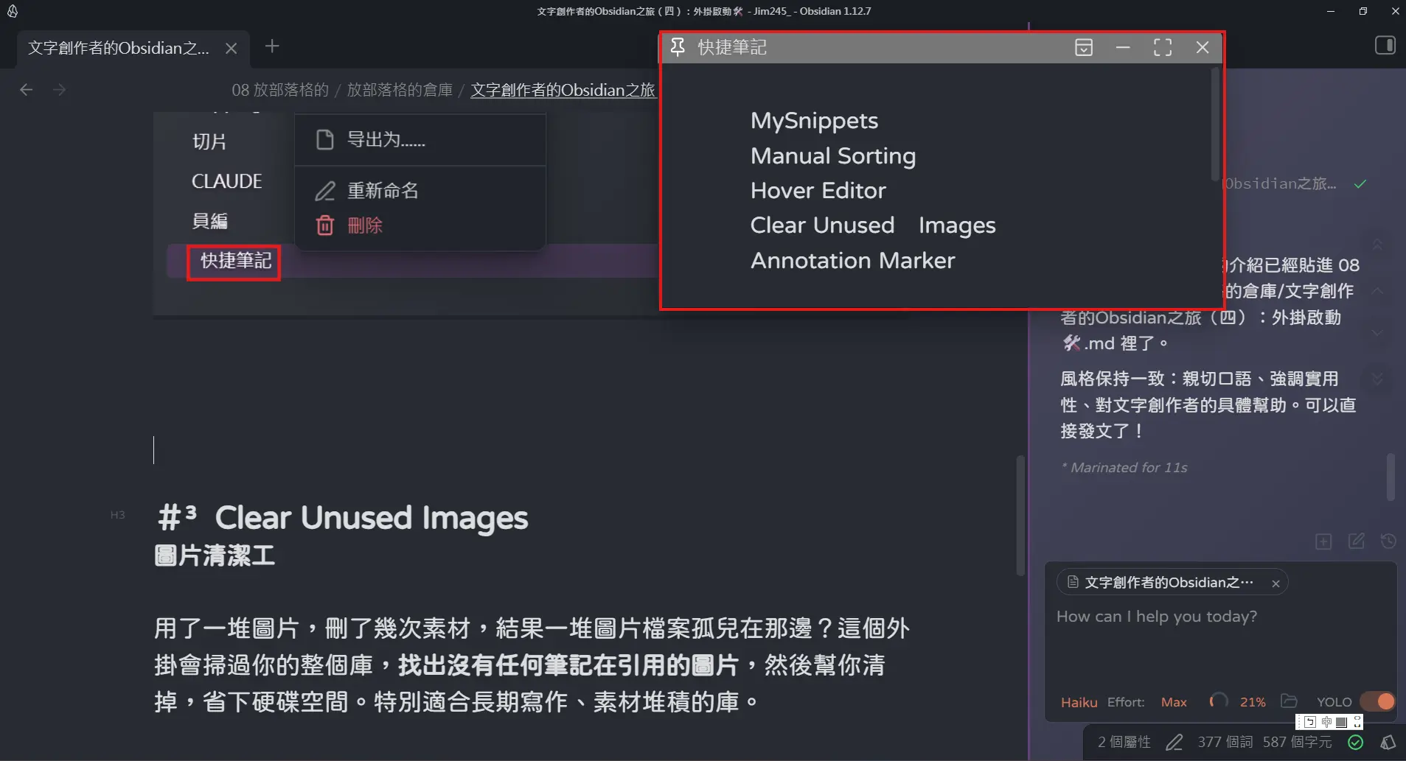Select the 切片 list item
The width and height of the screenshot is (1406, 761).
point(209,141)
